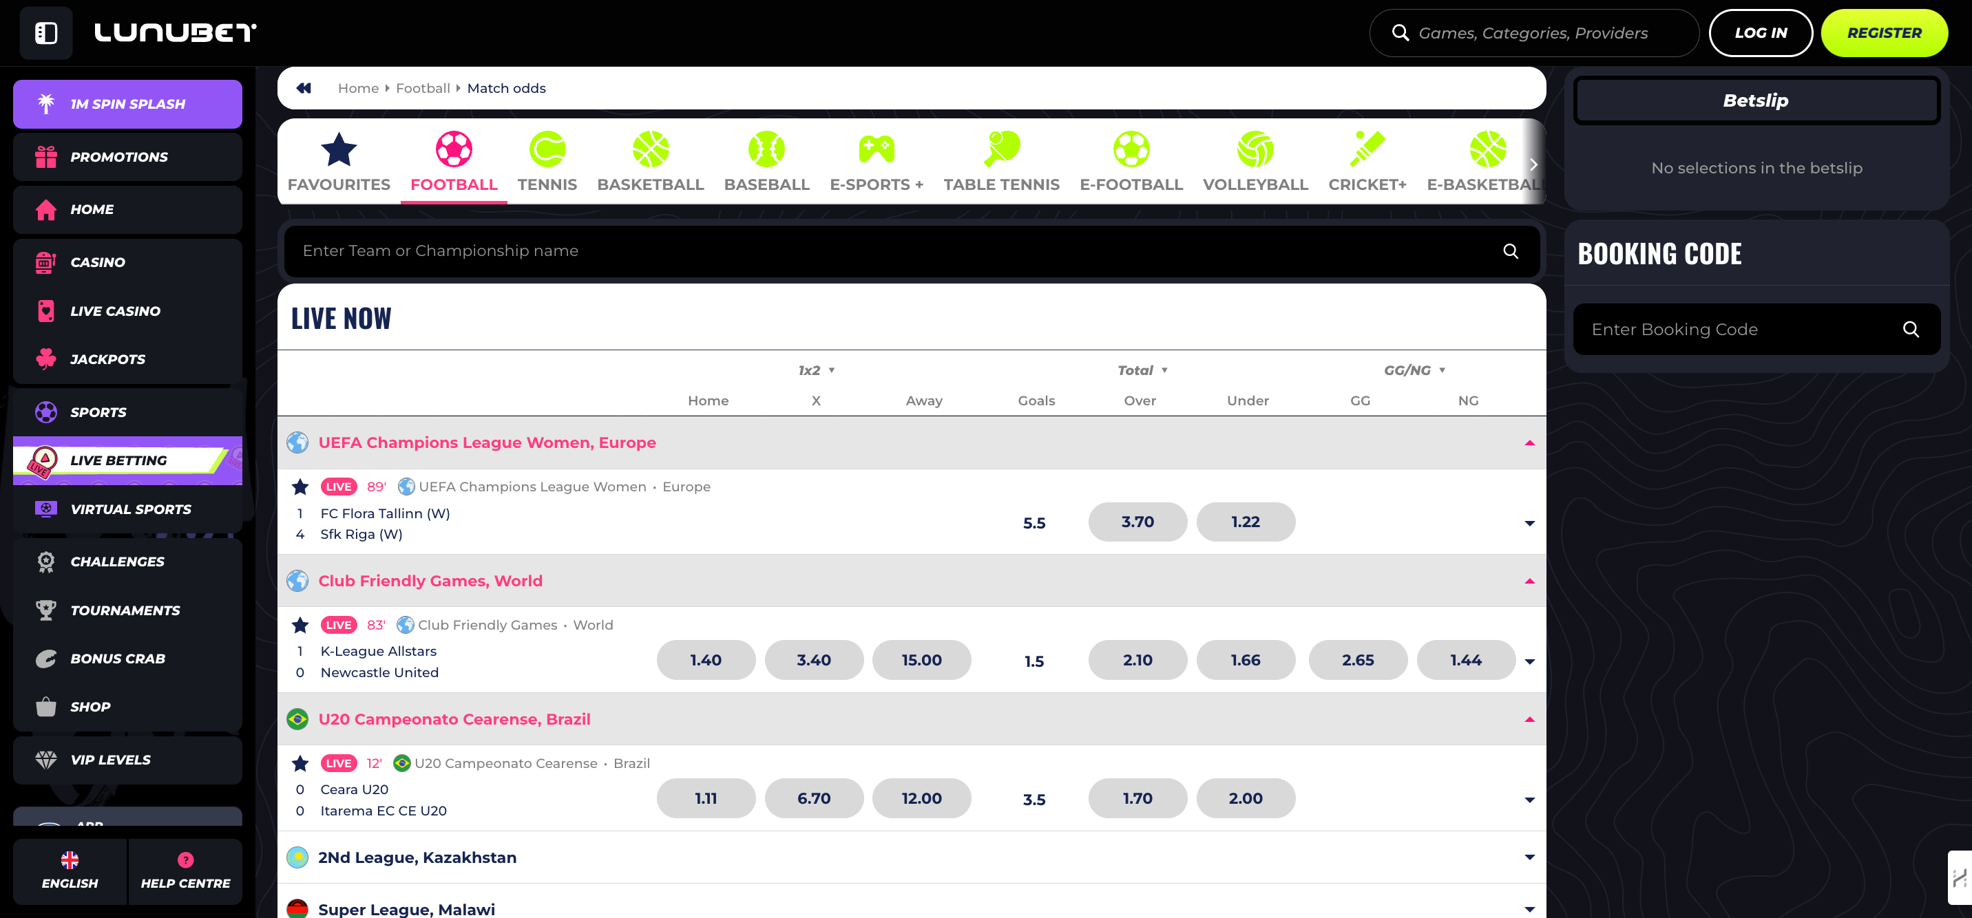Open Virtual Sports in sidebar

pyautogui.click(x=128, y=509)
